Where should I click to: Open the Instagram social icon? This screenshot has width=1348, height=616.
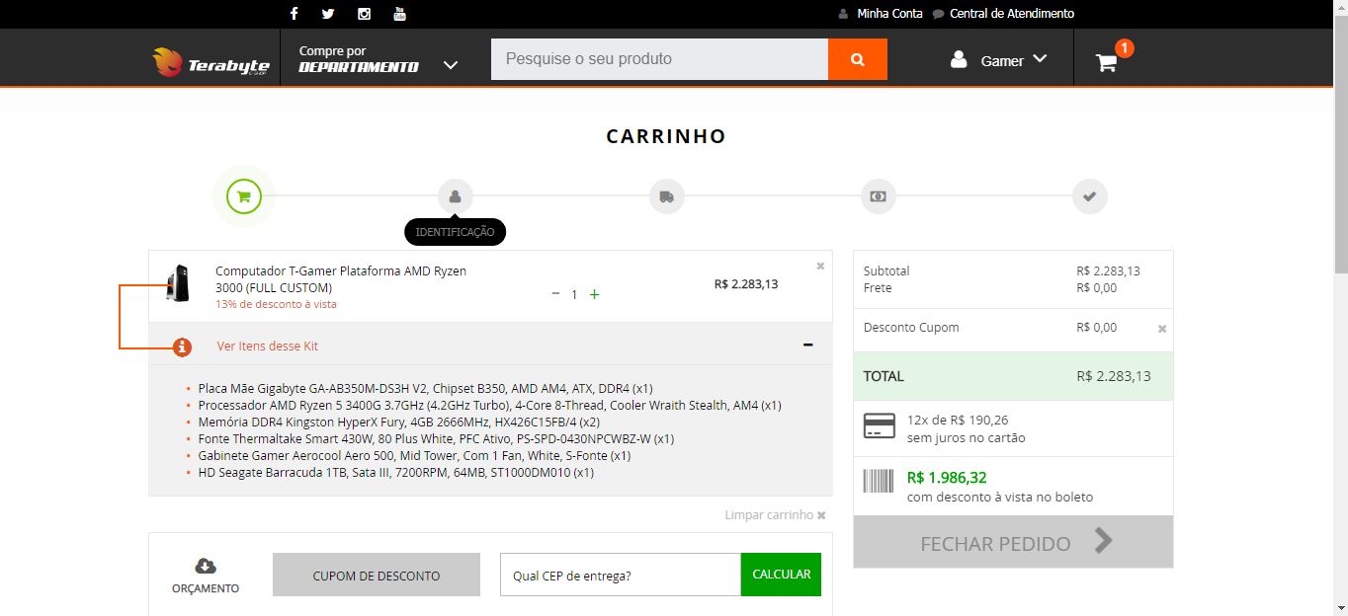tap(364, 14)
